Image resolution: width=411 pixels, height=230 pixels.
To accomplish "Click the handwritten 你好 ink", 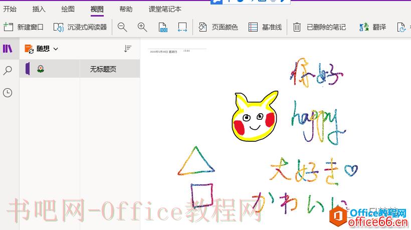I will (316, 73).
